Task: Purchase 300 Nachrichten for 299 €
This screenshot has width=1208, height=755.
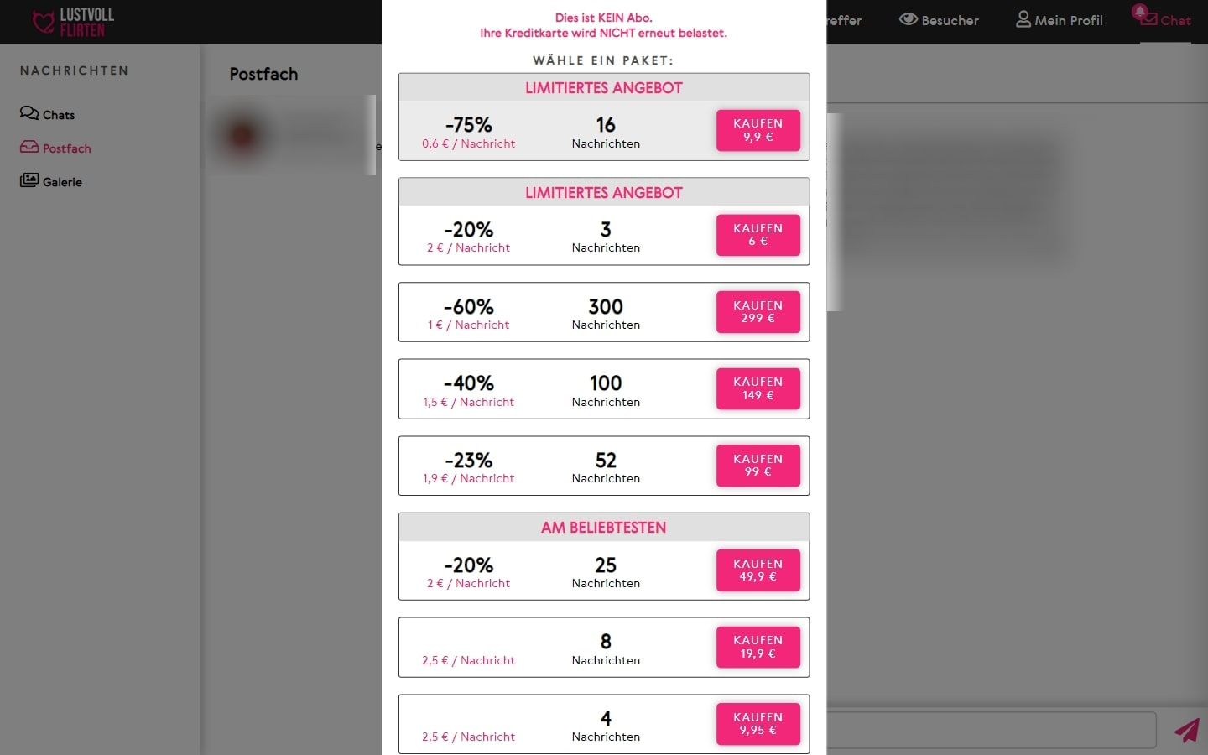Action: click(758, 311)
